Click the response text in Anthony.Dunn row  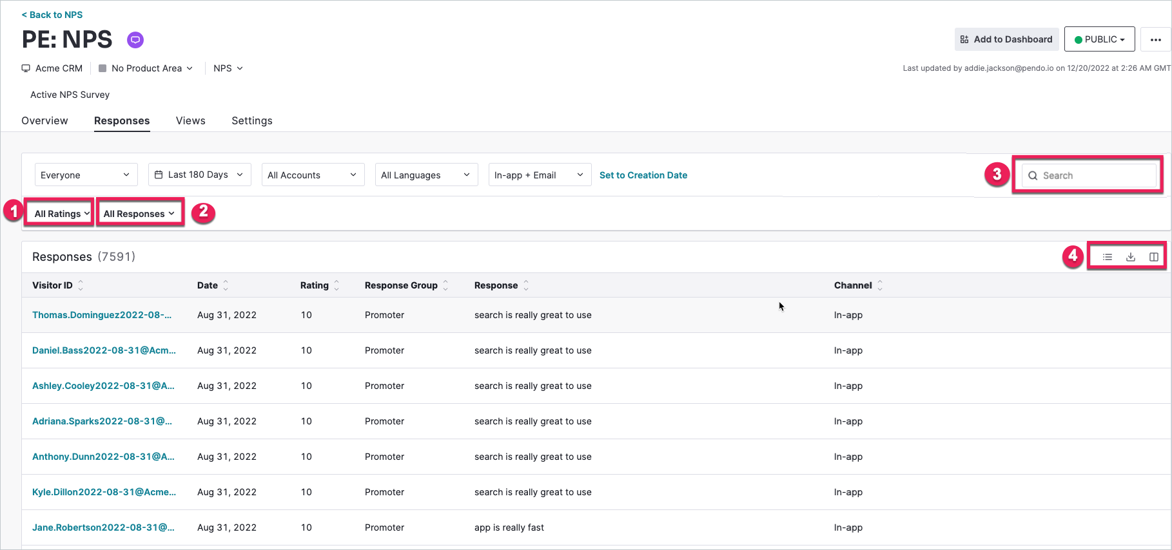click(x=533, y=457)
